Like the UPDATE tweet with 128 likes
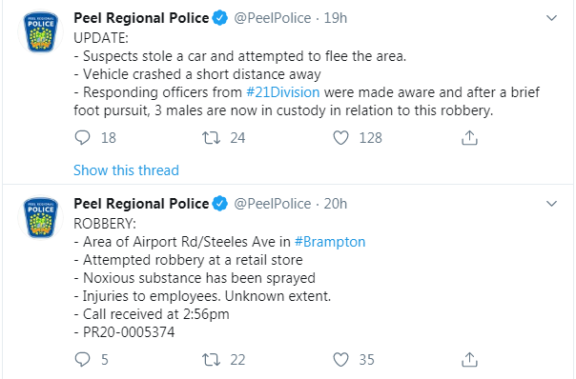The image size is (576, 379). (340, 138)
